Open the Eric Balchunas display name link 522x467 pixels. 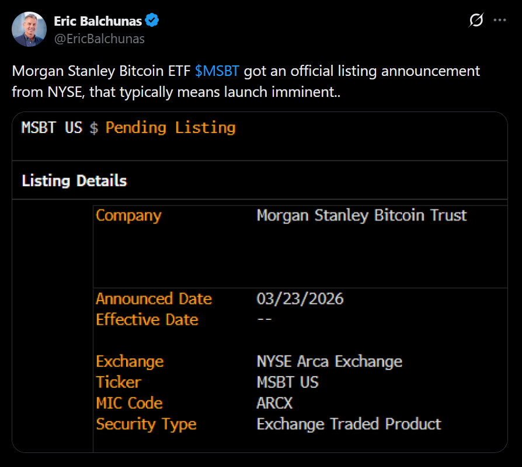point(98,22)
